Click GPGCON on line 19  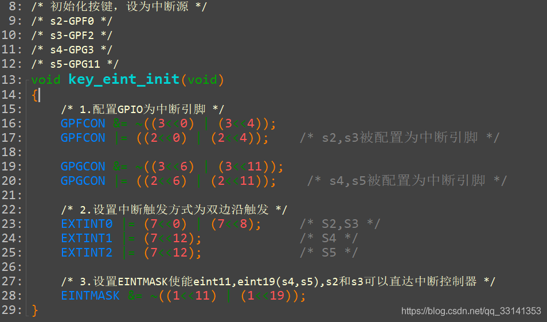coord(83,166)
